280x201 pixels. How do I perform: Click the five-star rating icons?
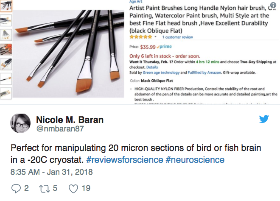[141, 37]
